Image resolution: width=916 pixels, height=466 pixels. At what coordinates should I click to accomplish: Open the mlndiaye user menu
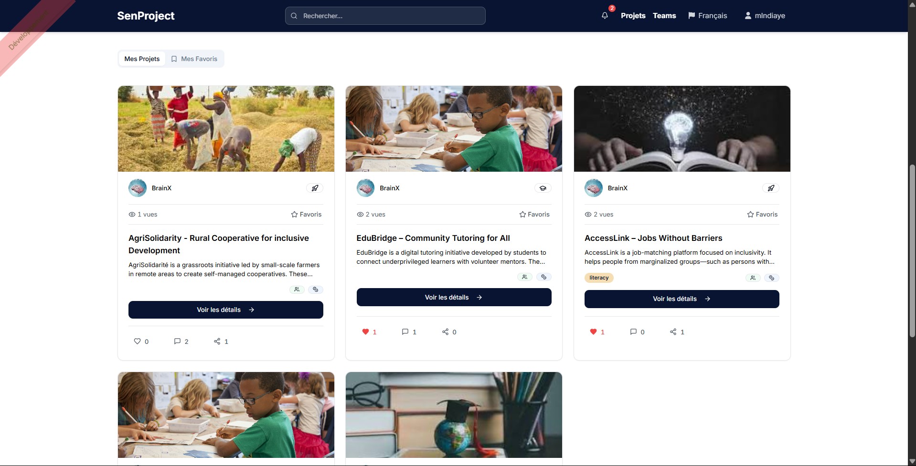tap(765, 16)
